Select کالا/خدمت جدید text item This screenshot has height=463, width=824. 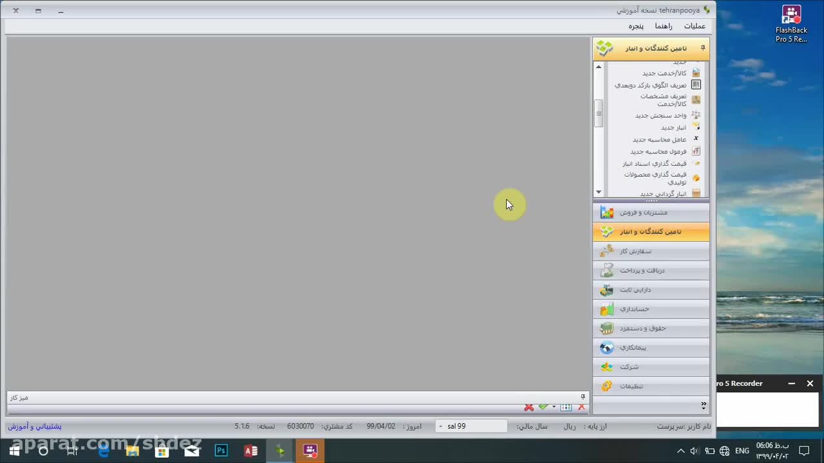[664, 73]
